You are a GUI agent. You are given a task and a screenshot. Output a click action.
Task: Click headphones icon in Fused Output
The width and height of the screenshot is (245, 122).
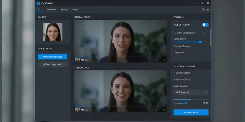(87, 110)
